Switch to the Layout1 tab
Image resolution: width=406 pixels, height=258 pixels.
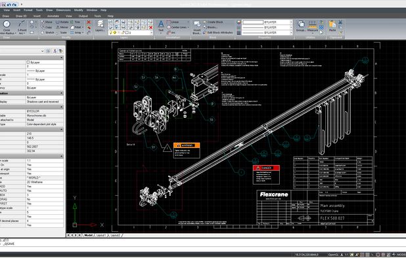[x=101, y=235]
